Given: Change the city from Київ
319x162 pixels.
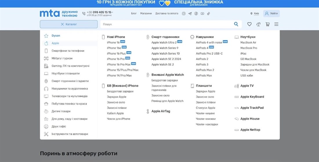Looking at the screenshot, I should [256, 14].
